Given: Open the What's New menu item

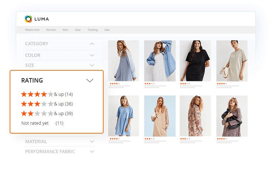Looking at the screenshot, I should (x=32, y=30).
